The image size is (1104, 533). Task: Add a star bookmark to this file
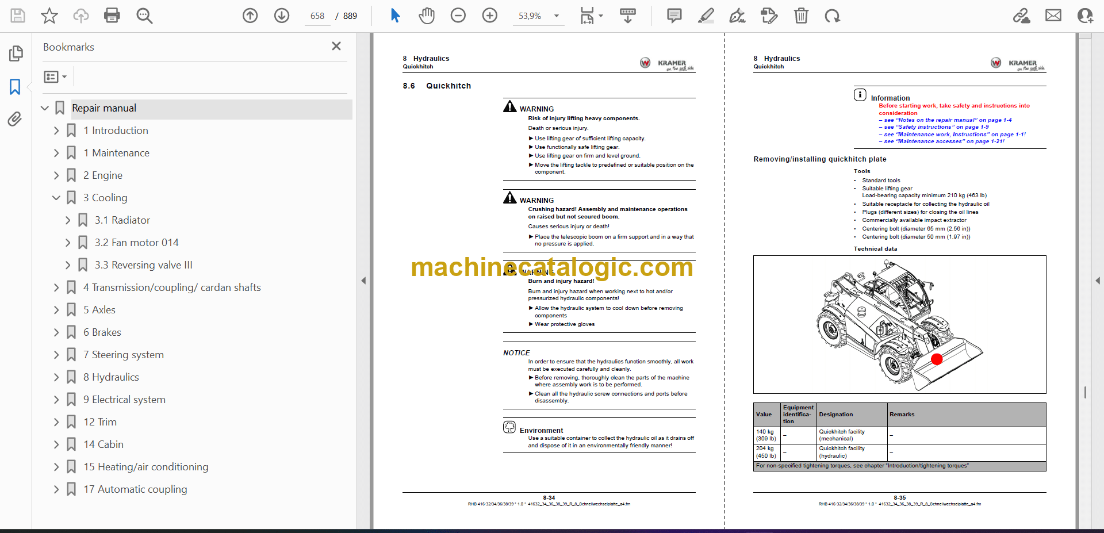pos(49,16)
